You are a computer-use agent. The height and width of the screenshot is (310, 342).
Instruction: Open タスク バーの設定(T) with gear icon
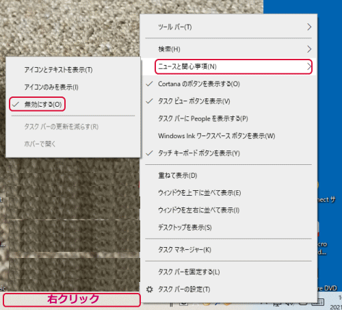[228, 289]
